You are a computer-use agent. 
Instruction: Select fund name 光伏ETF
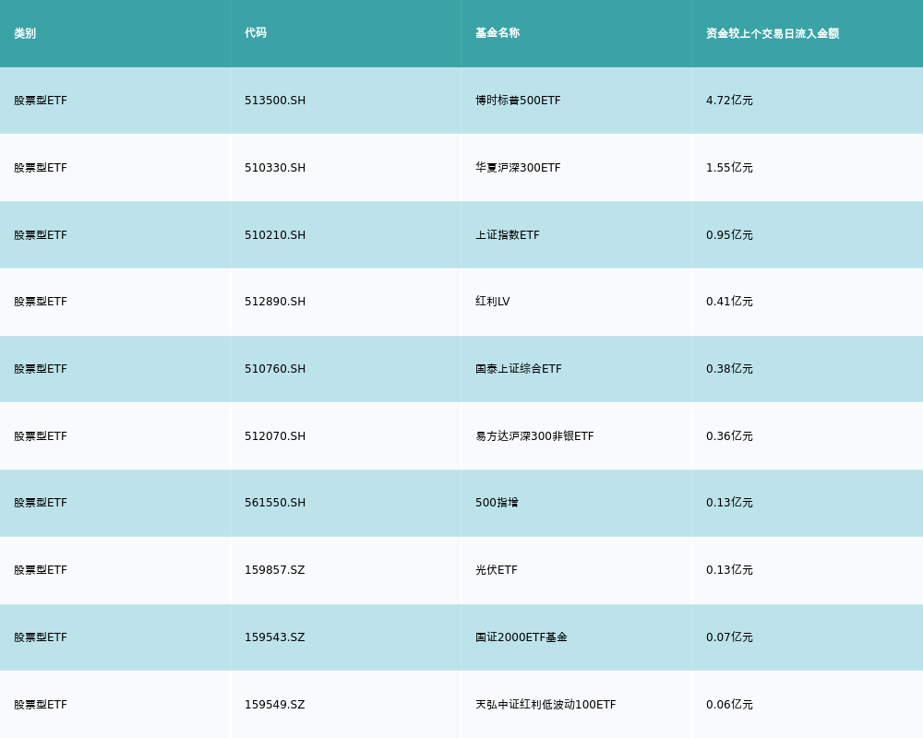tap(497, 570)
